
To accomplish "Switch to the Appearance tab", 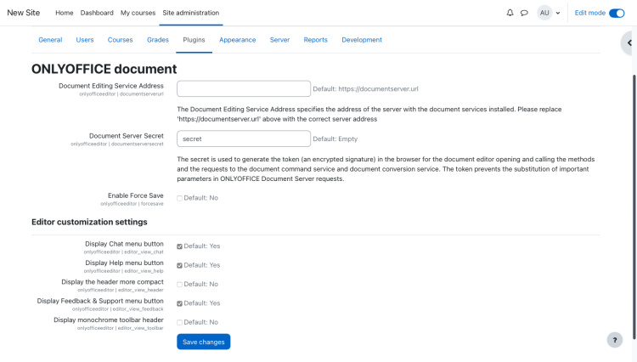I will click(237, 40).
